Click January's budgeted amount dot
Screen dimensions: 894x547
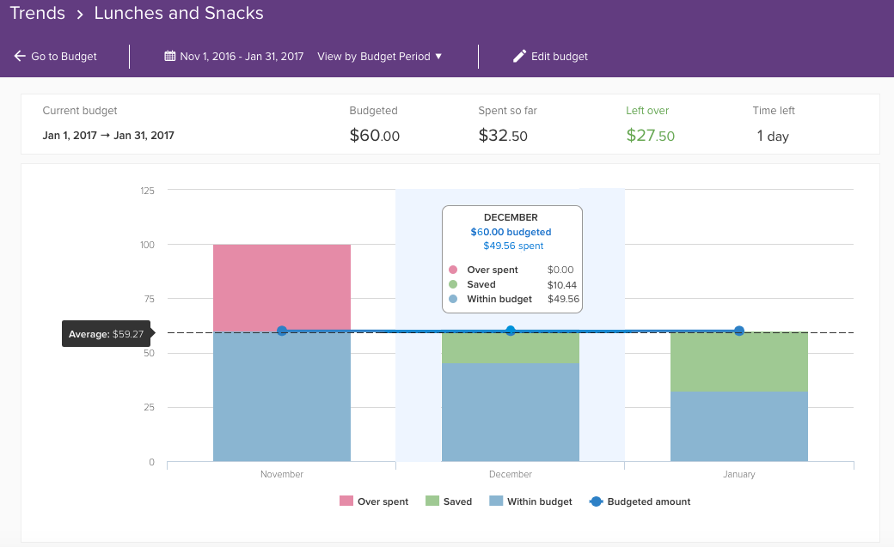739,331
